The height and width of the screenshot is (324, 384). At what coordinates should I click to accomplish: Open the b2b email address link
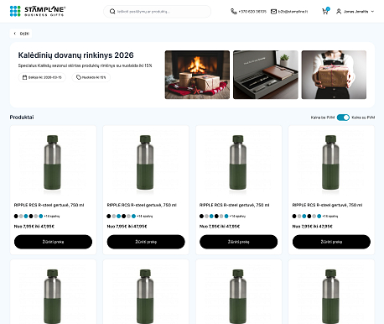click(293, 12)
